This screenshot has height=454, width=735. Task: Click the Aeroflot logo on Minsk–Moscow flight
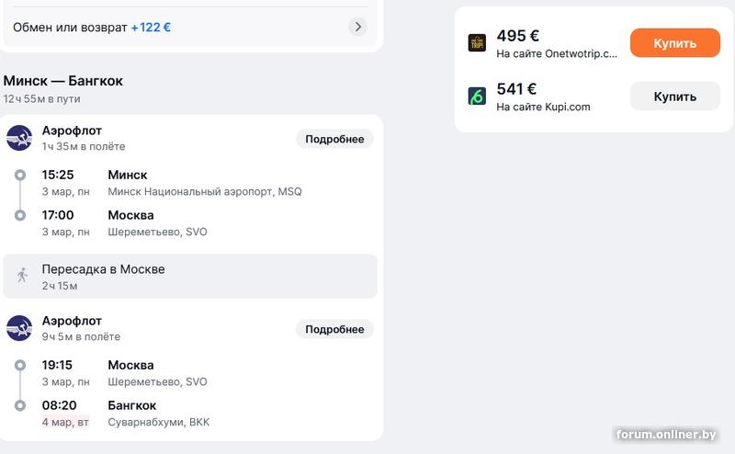click(19, 139)
